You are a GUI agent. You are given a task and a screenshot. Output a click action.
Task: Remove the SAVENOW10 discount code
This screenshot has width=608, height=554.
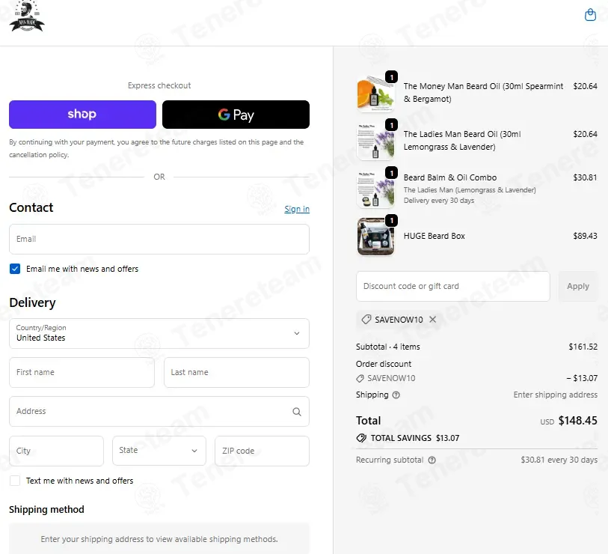click(x=433, y=319)
